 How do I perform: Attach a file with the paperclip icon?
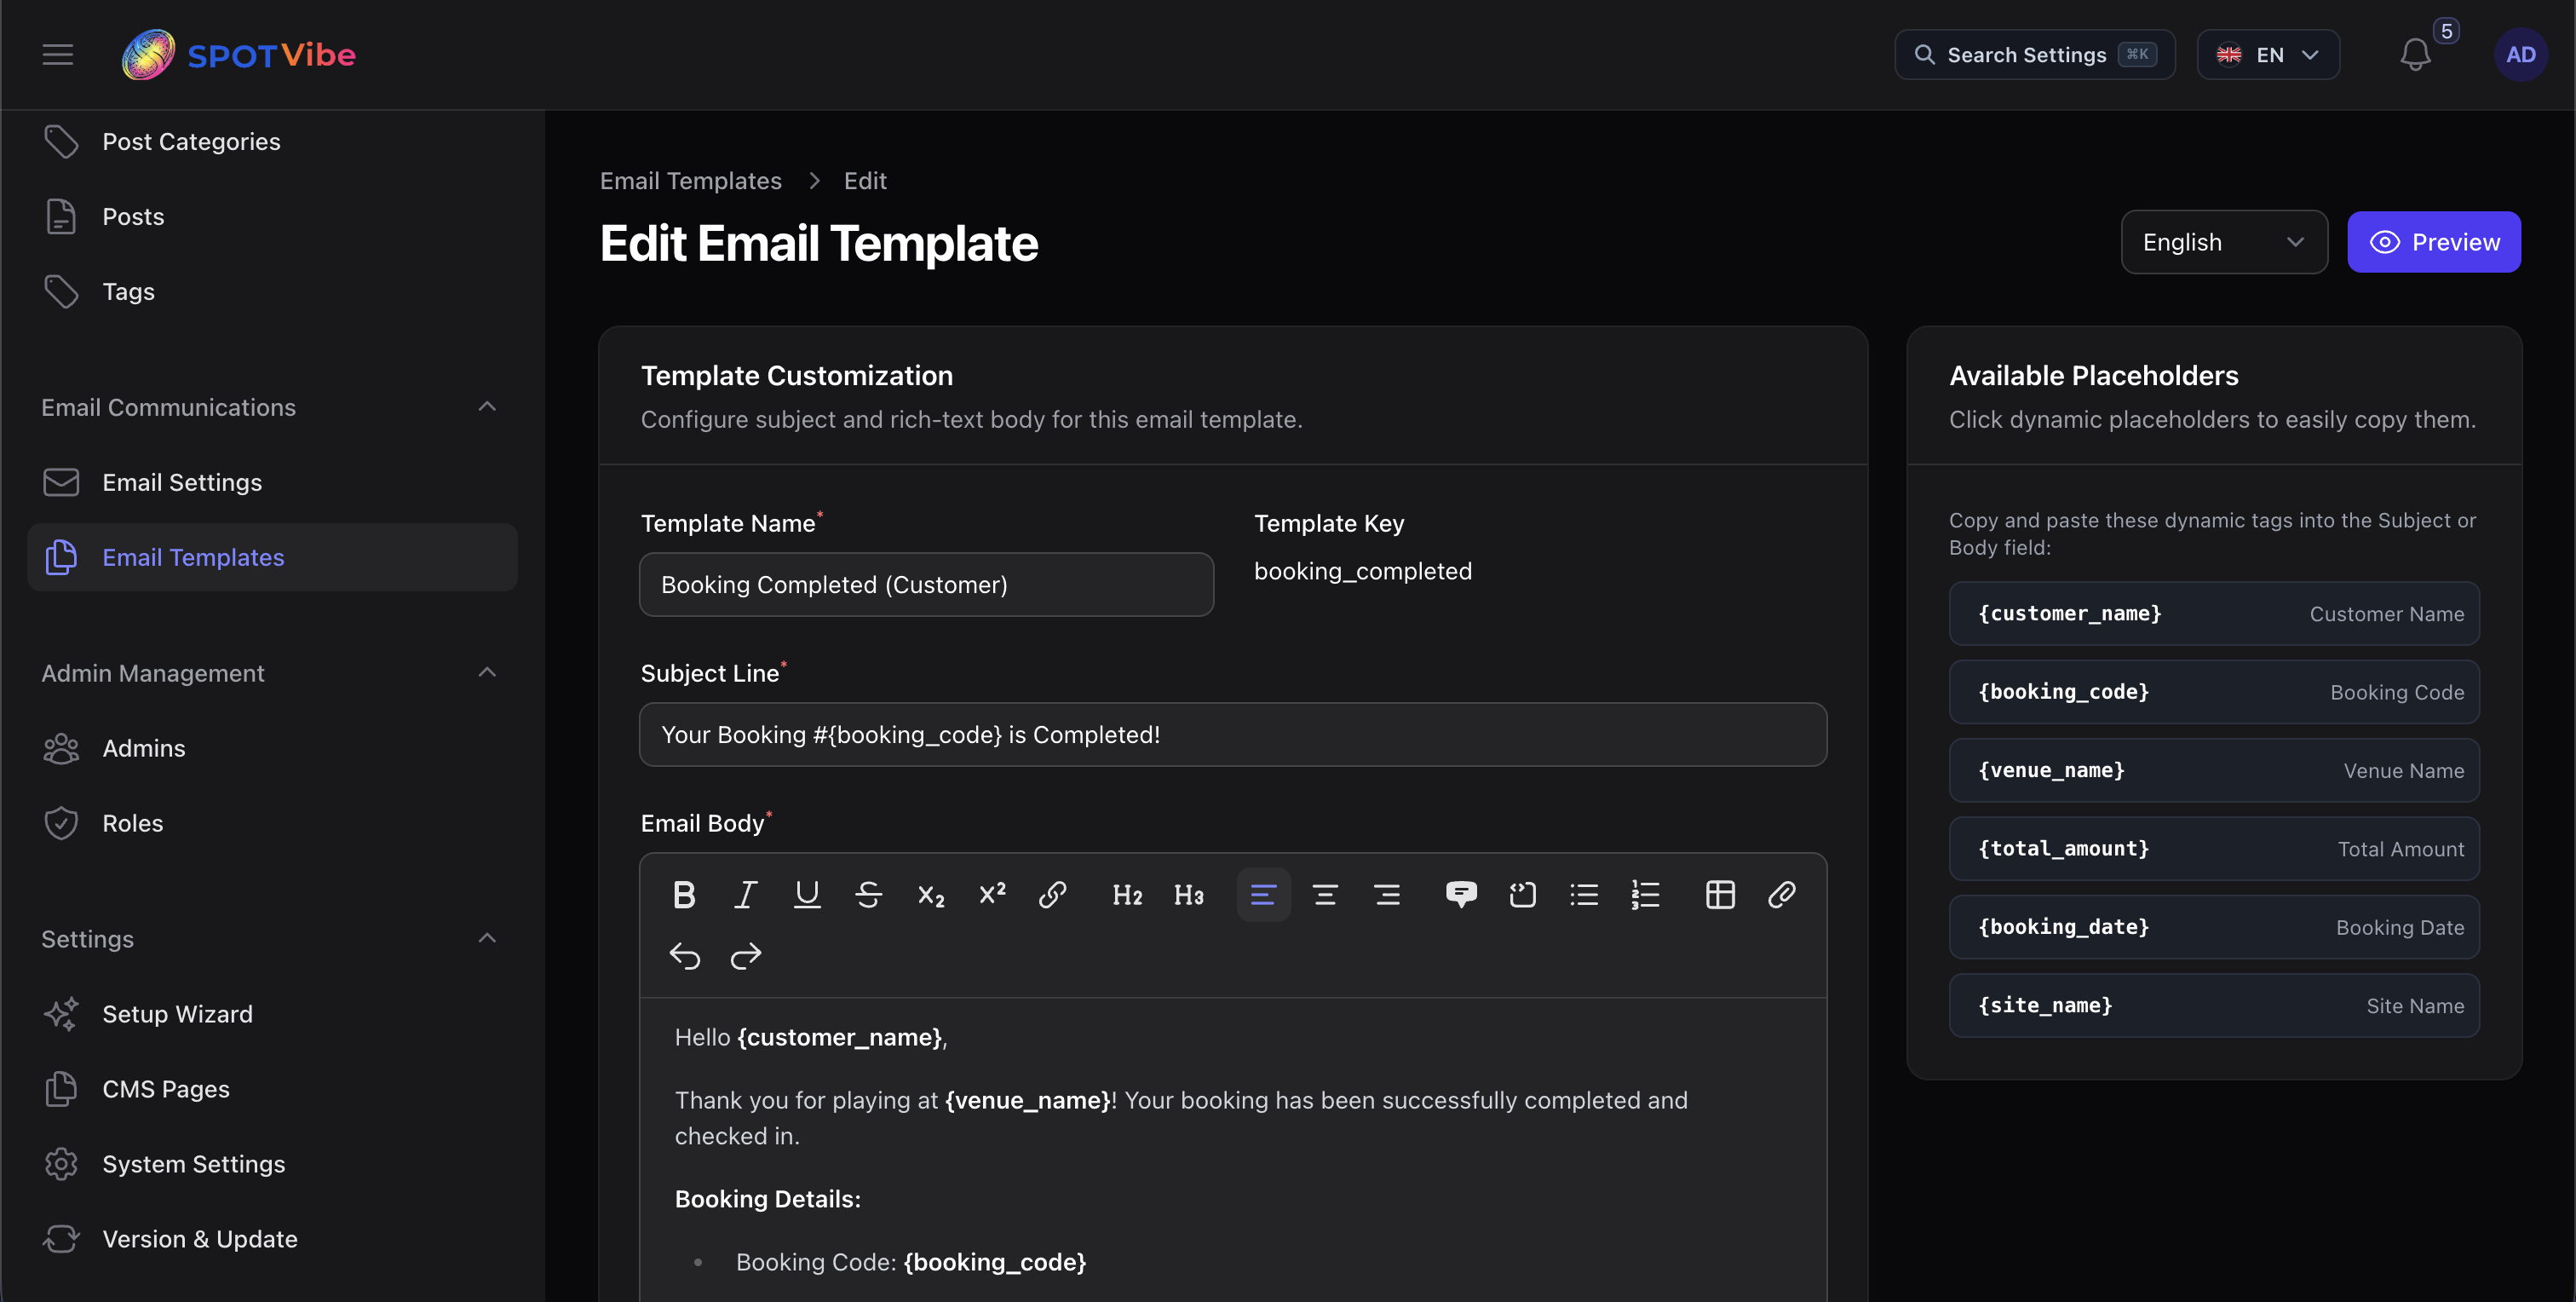(x=1782, y=894)
